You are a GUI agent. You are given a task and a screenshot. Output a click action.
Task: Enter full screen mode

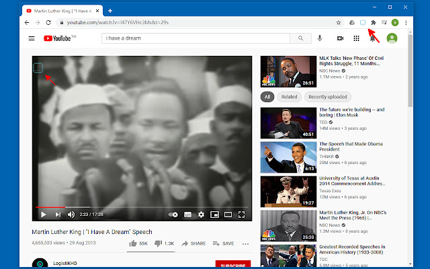241,215
